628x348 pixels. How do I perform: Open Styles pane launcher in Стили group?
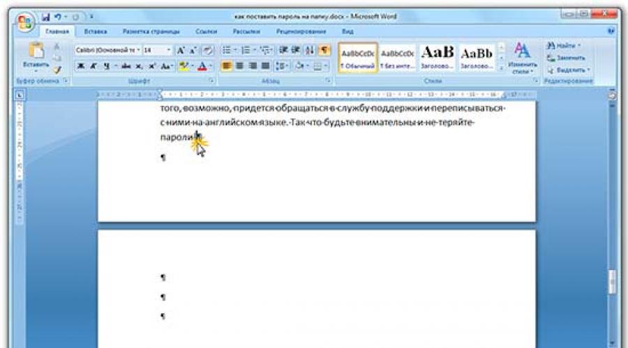click(x=535, y=81)
